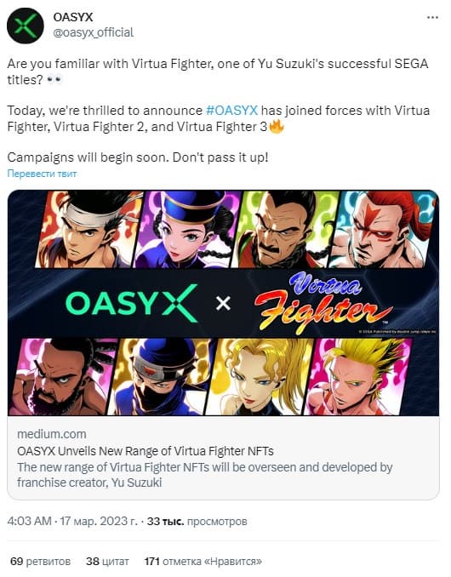Open the OASYX account name link
This screenshot has width=451, height=577.
[x=73, y=17]
